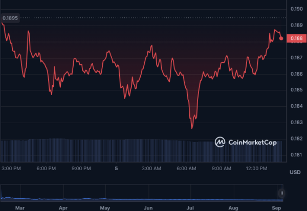Click the CoinMarketCap logo icon
This screenshot has width=307, height=211.
(221, 142)
